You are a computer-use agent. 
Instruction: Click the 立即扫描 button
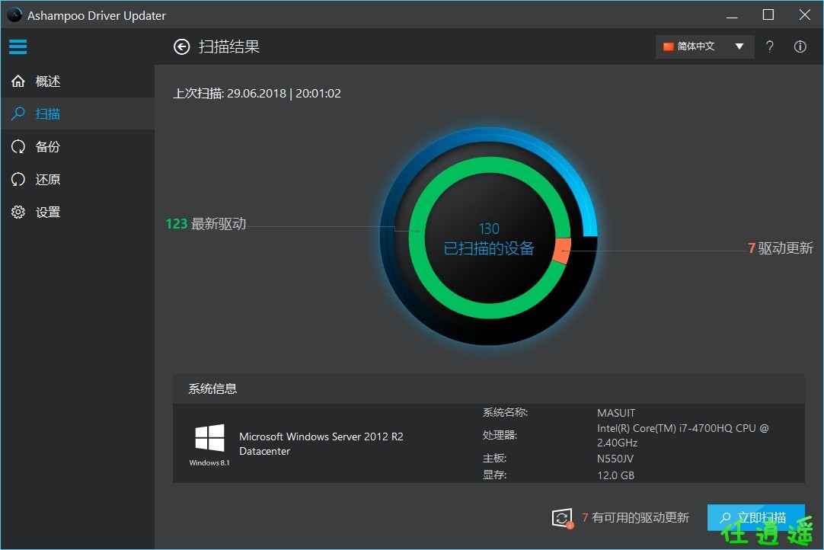point(755,517)
